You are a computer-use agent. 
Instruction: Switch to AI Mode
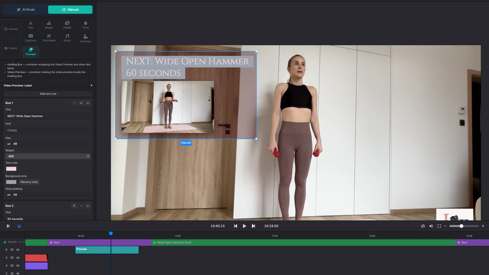coord(26,10)
